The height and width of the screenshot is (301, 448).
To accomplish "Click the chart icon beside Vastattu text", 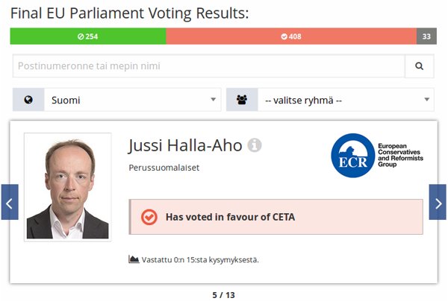I will click(134, 259).
